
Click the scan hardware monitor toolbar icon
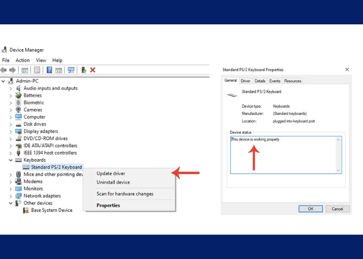tap(71, 70)
